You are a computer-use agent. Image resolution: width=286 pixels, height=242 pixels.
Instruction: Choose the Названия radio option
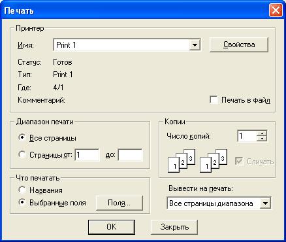pos(22,190)
